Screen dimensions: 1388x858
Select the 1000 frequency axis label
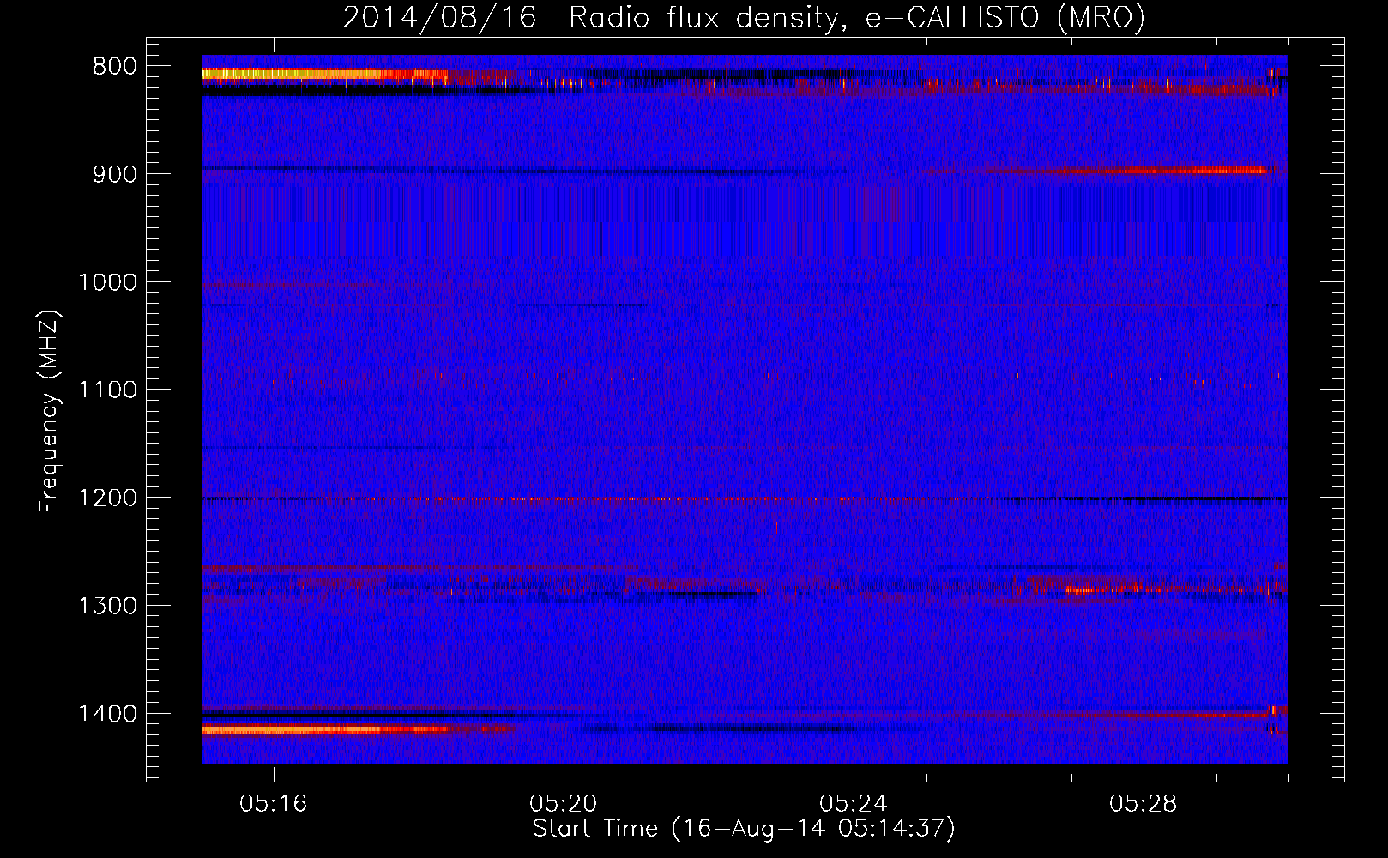pos(107,282)
